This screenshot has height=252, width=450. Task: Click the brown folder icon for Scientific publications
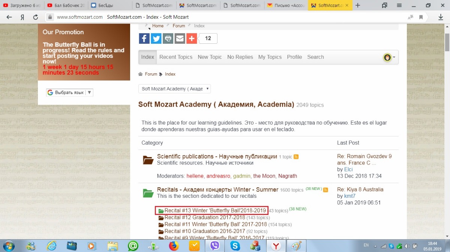148,160
